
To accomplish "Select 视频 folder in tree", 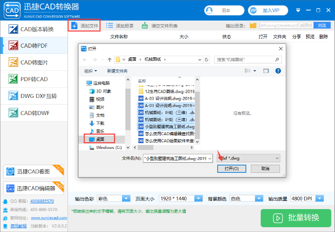I will 97,99.
